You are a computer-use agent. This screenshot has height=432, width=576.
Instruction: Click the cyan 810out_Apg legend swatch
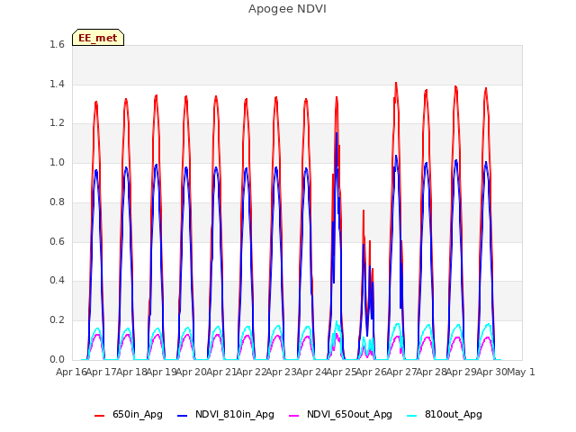pos(412,416)
